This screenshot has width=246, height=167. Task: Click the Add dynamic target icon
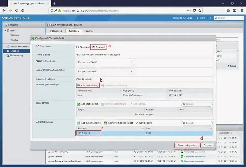[x=79, y=123]
